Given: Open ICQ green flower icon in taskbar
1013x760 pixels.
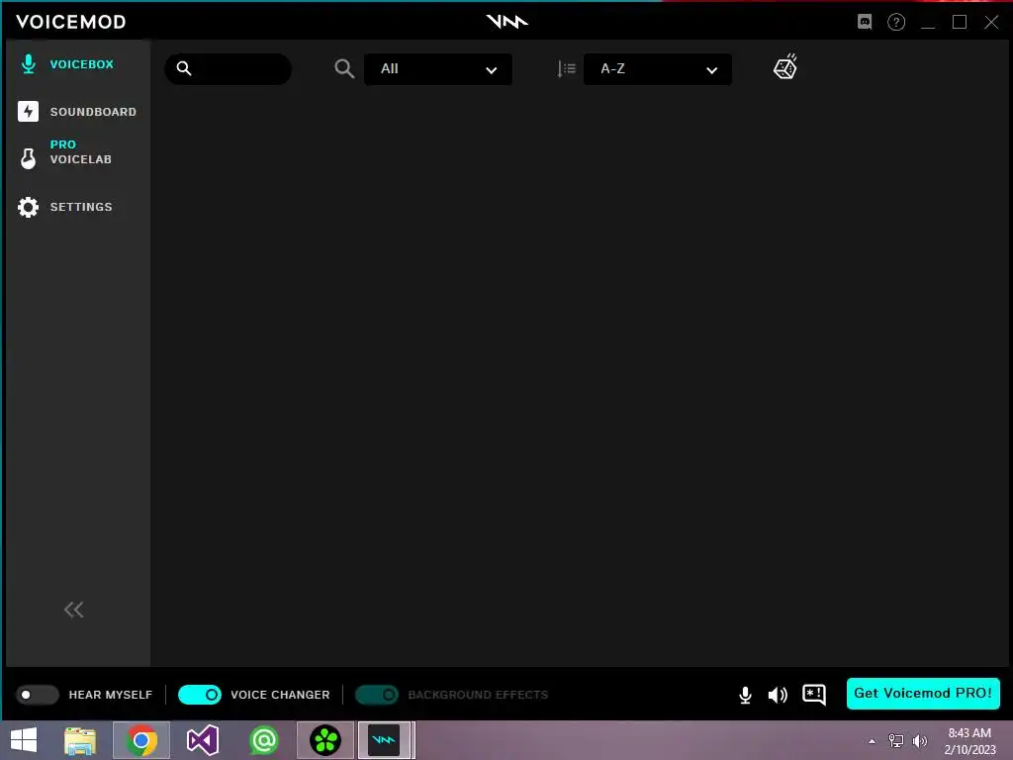Looking at the screenshot, I should tap(324, 740).
